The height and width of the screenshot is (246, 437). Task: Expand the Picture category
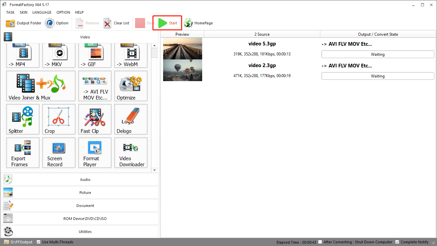80,193
